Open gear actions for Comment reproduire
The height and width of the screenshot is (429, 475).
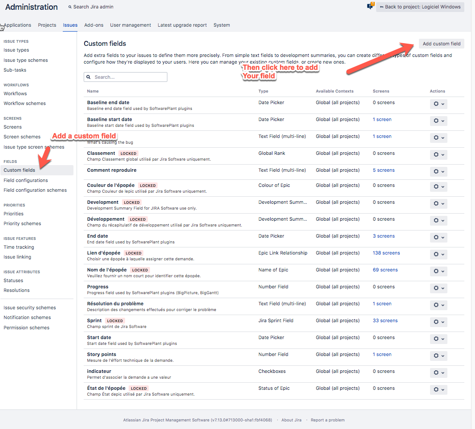click(438, 171)
